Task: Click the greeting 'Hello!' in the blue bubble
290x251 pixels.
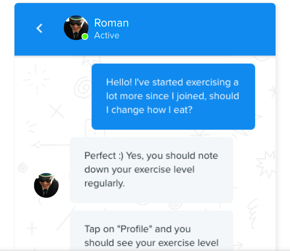Action: tap(119, 82)
